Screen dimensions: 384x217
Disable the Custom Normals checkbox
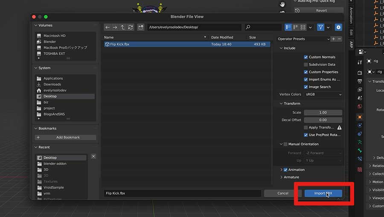[305, 57]
